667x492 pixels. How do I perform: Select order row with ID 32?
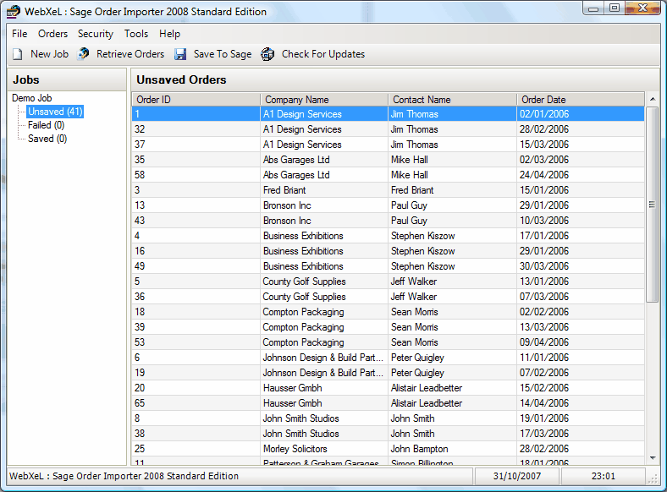point(388,129)
